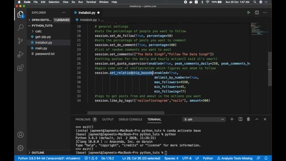Open the Terminal menu
This screenshot has width=286, height=161.
91,2
